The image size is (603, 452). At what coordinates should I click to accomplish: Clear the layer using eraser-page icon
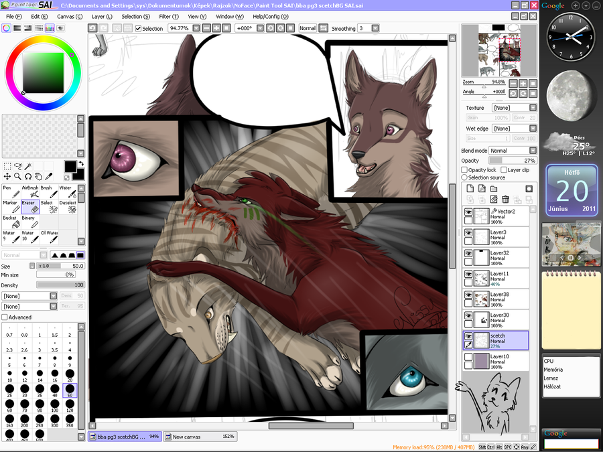point(494,199)
